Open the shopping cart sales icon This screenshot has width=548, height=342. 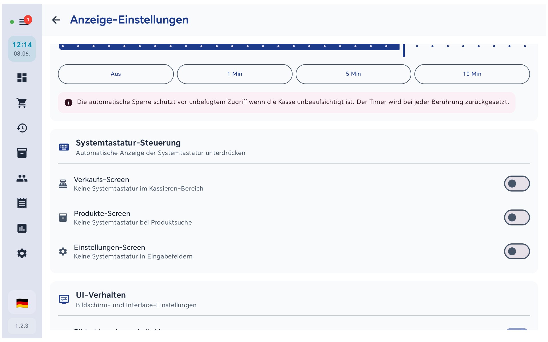[x=22, y=103]
